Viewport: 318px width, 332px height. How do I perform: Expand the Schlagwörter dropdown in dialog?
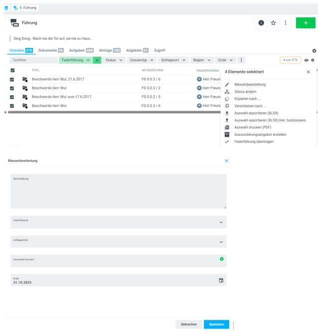(221, 242)
